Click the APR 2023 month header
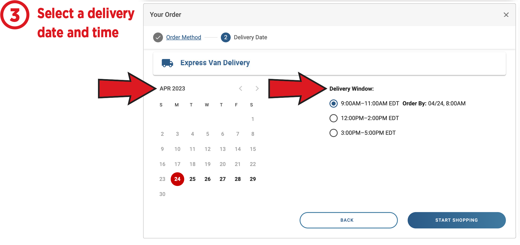This screenshot has width=520, height=245. (x=172, y=89)
